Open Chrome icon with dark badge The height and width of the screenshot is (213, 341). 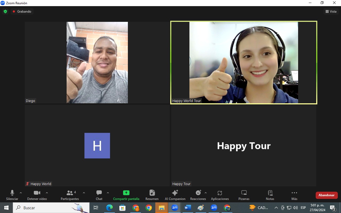coord(227,208)
